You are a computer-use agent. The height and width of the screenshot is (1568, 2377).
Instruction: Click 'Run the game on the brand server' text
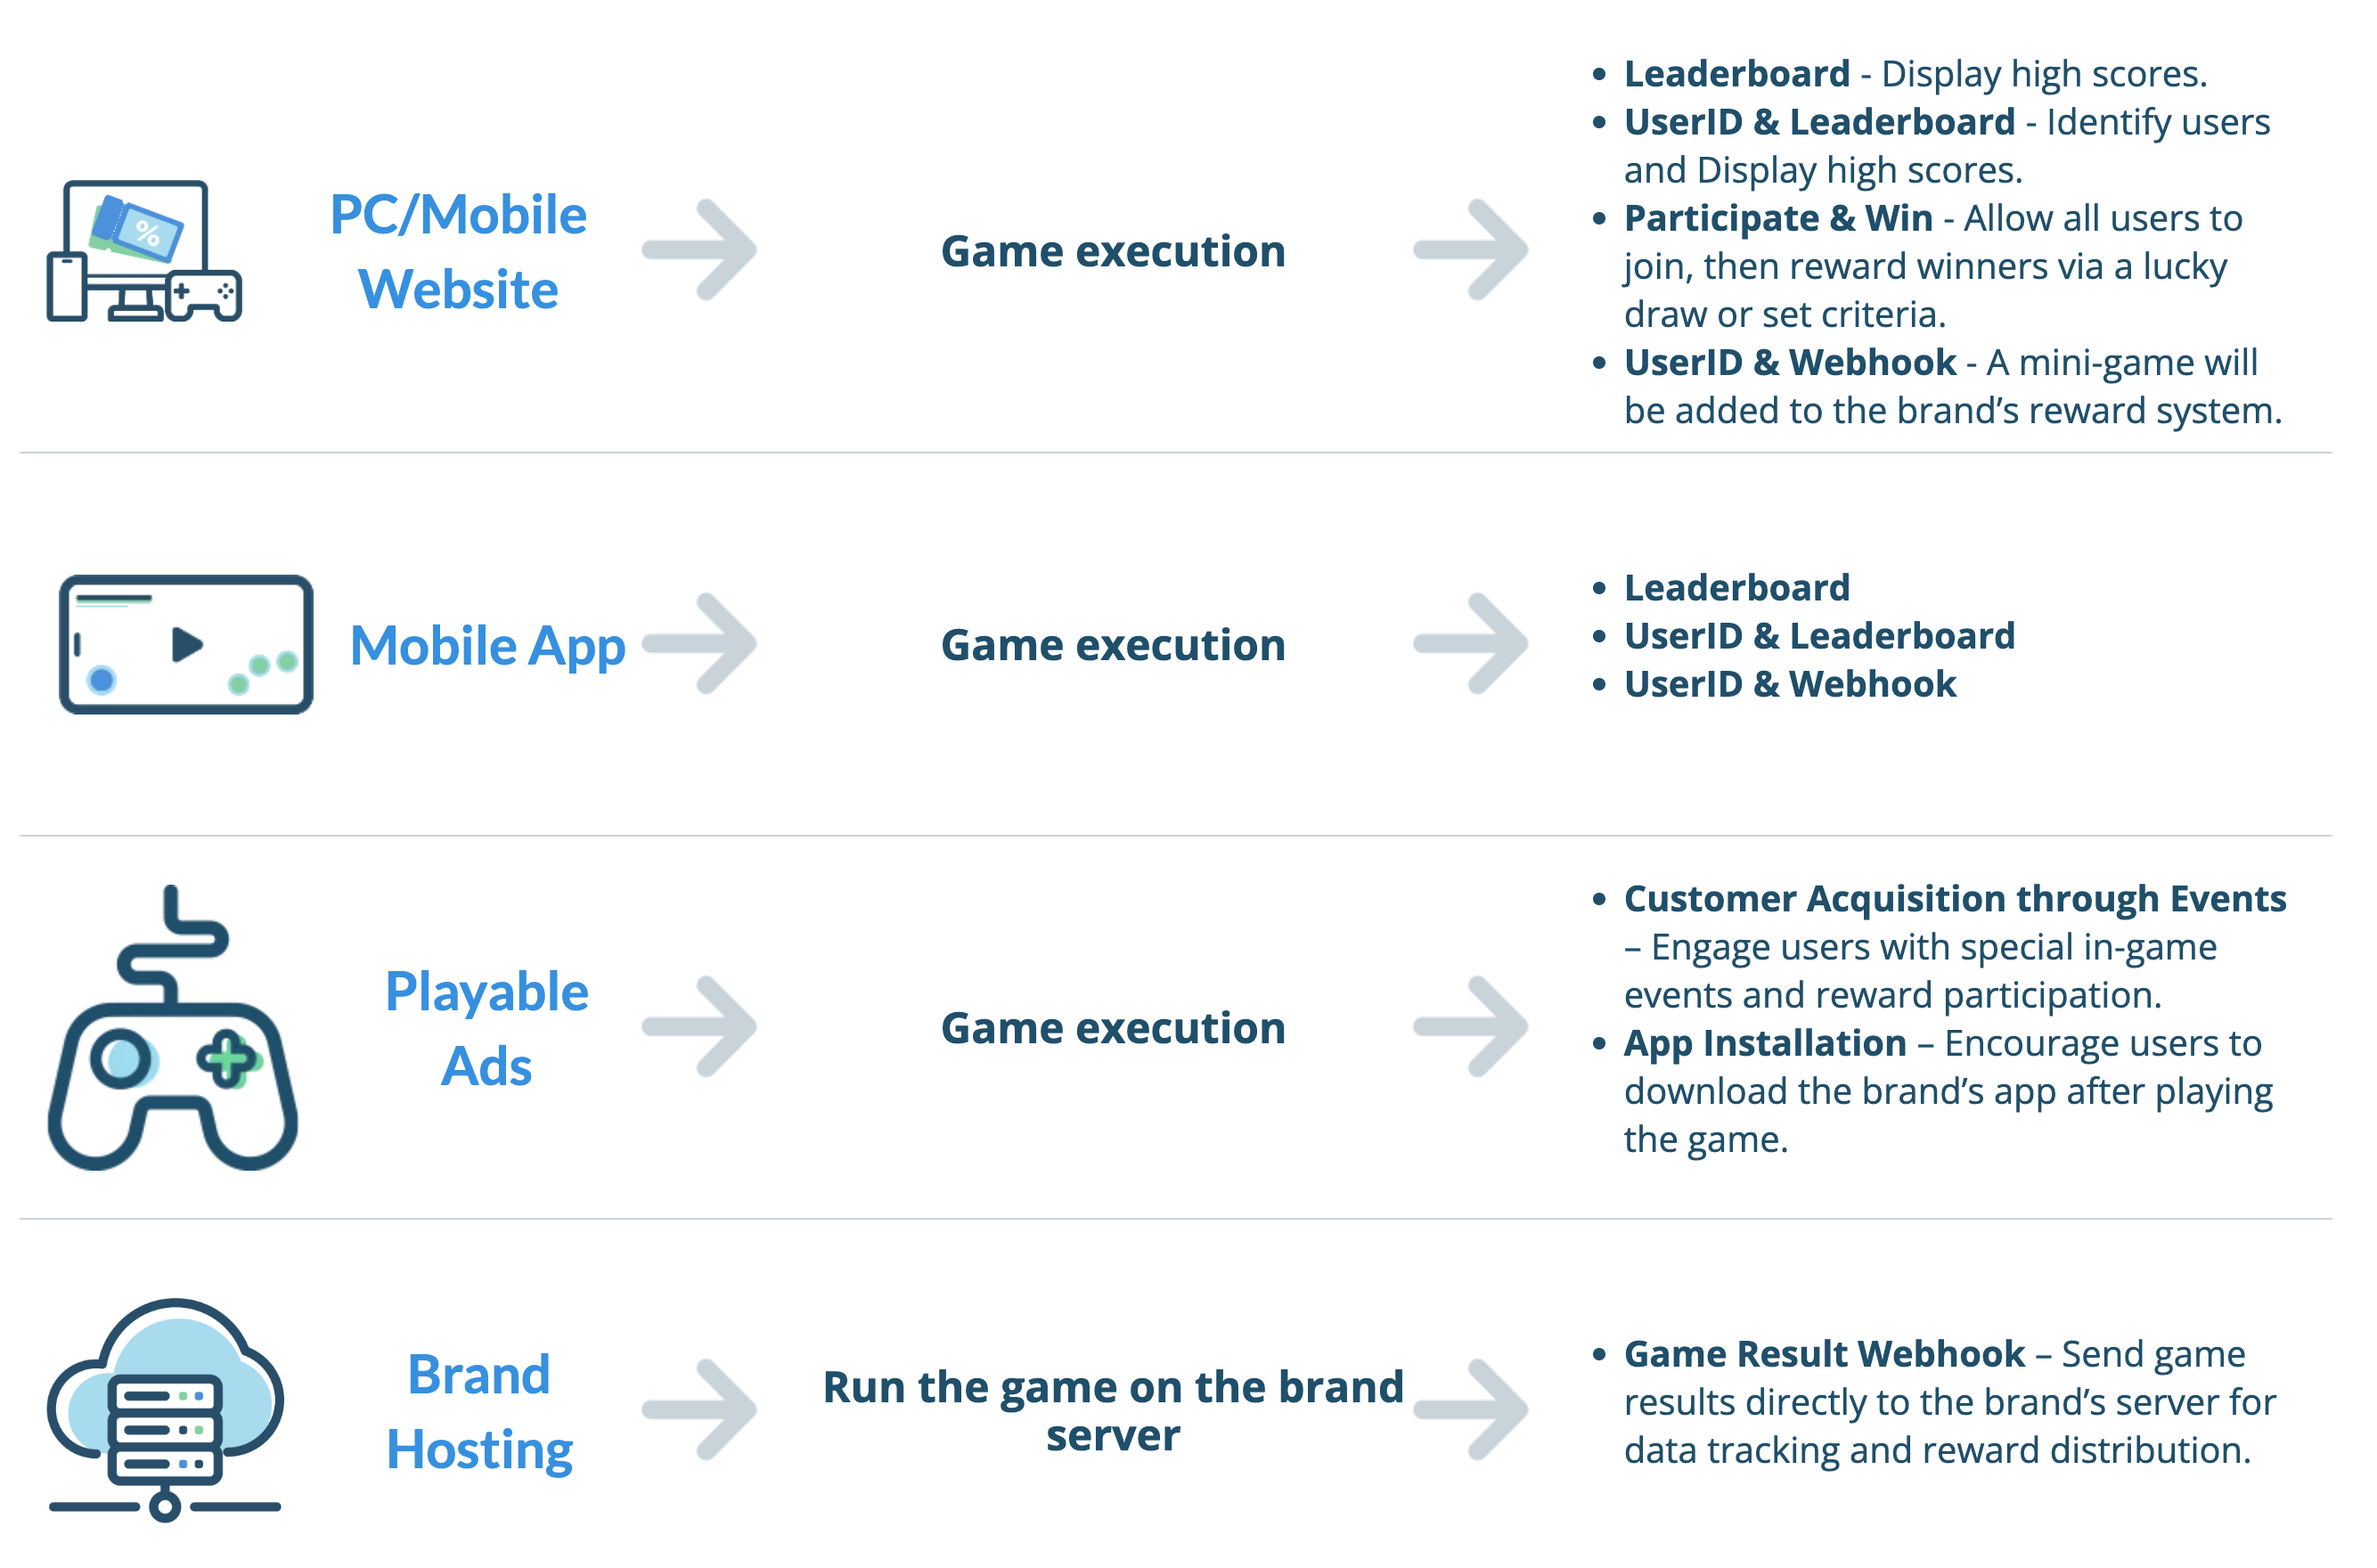tap(1113, 1411)
